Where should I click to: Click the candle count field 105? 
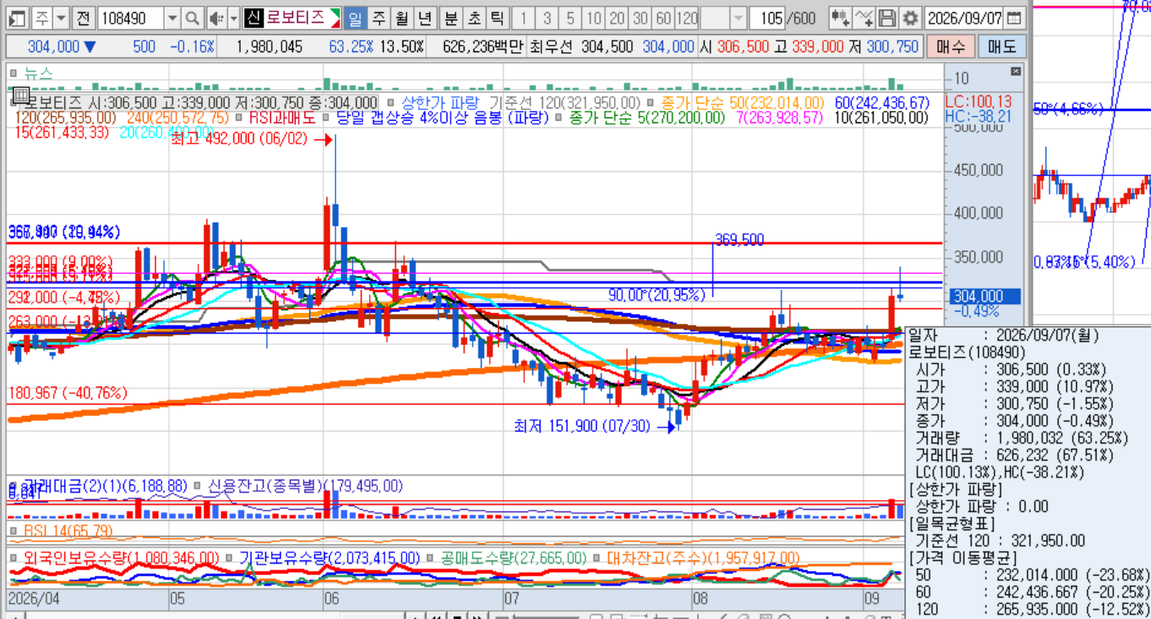[x=766, y=18]
